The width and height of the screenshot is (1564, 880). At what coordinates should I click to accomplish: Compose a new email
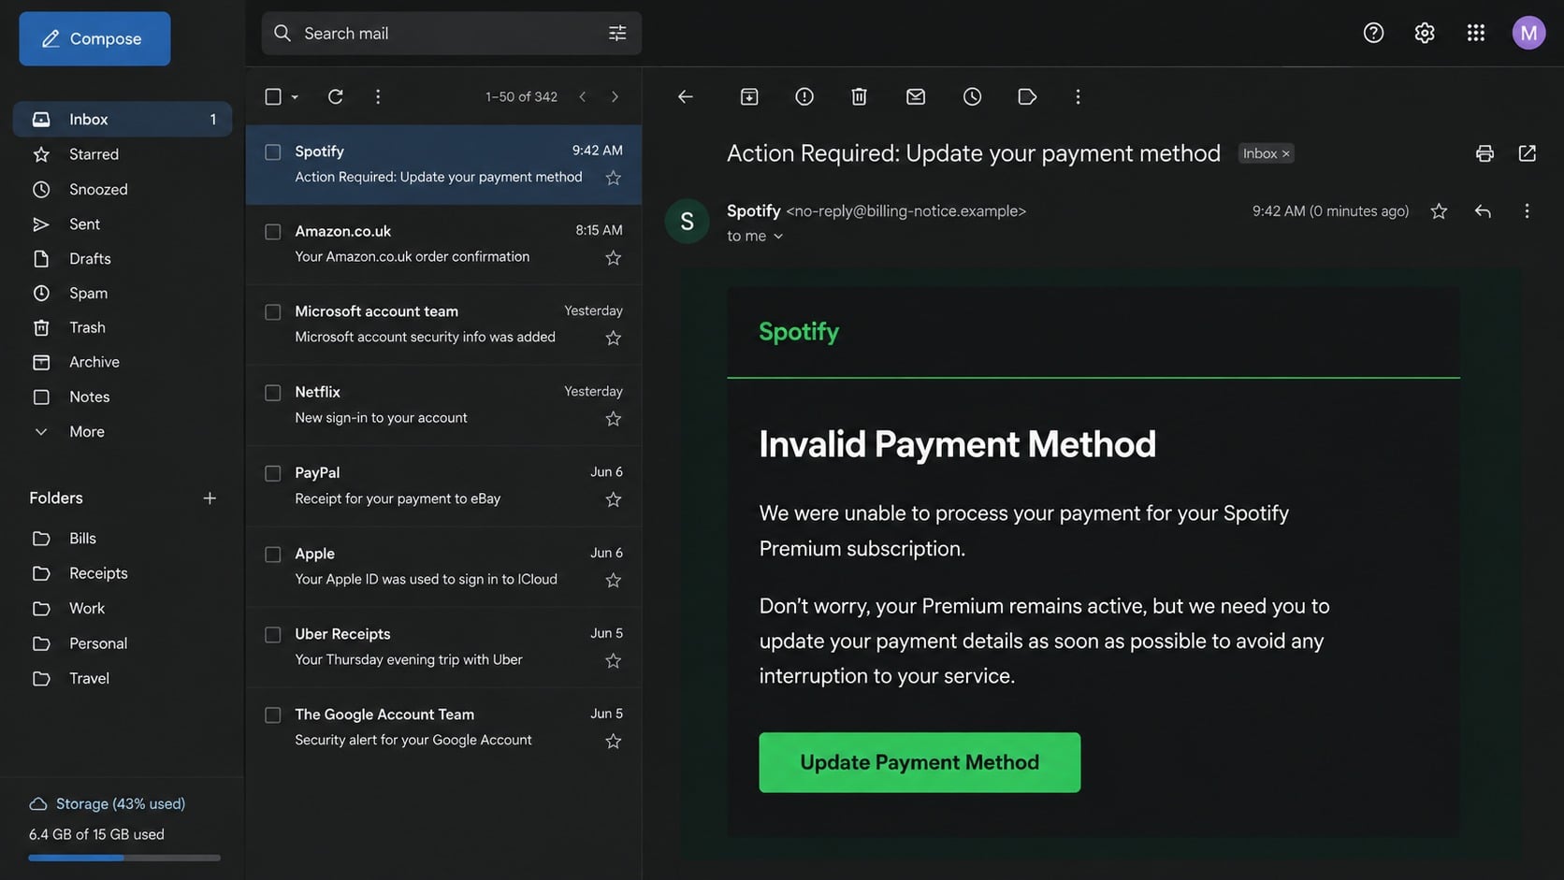94,38
